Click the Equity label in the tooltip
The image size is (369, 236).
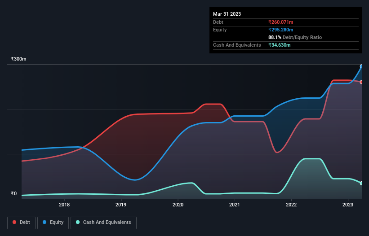point(220,30)
